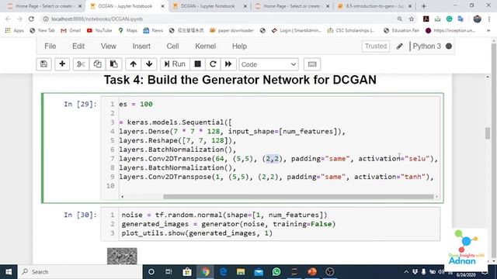Cut selected cells with the scissors icon
The image size is (497, 279).
(81, 64)
